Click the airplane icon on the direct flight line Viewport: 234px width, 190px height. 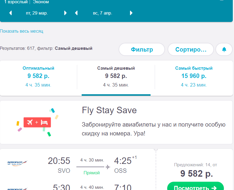click(108, 167)
